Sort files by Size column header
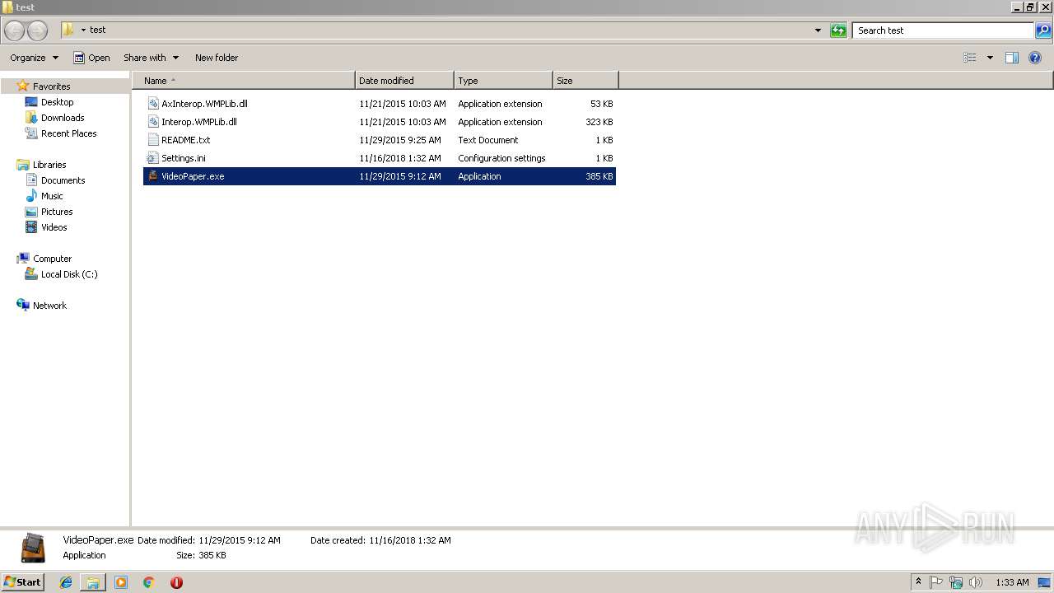Screen dimensions: 1054x593 coord(585,81)
